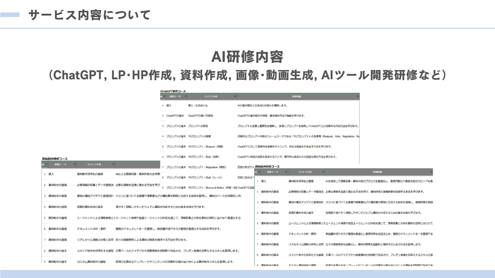
Task: Open コンテンツ名 filter arrow in right 資料制作研修コース table
Action: tap(323, 172)
